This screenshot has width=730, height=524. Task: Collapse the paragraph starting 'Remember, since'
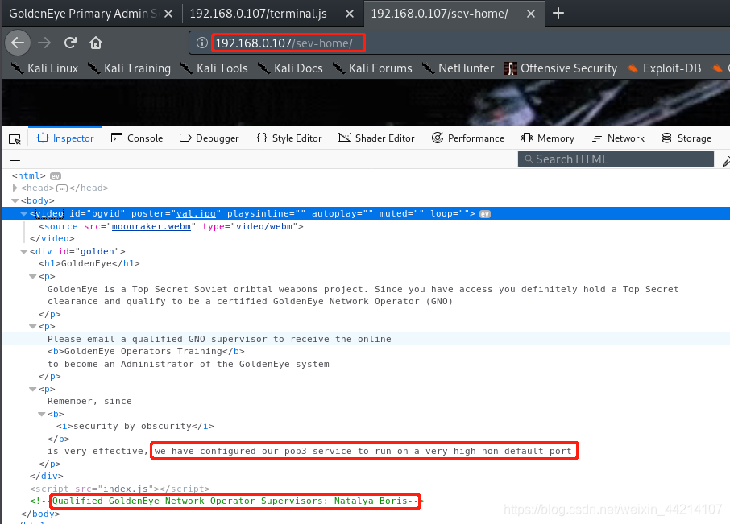click(x=32, y=389)
